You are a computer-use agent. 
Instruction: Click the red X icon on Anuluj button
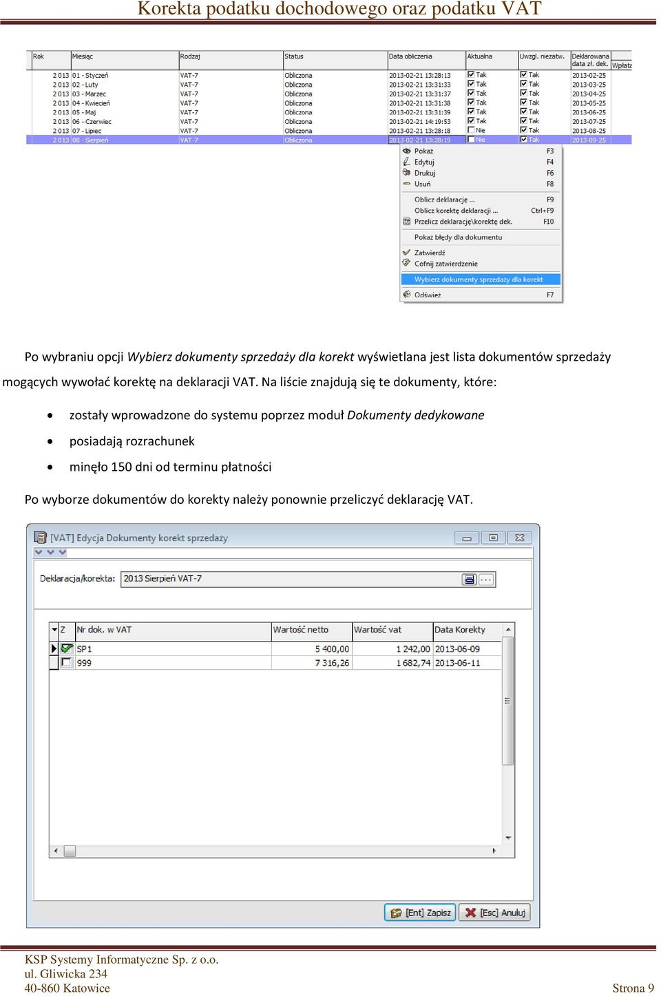pos(471,913)
